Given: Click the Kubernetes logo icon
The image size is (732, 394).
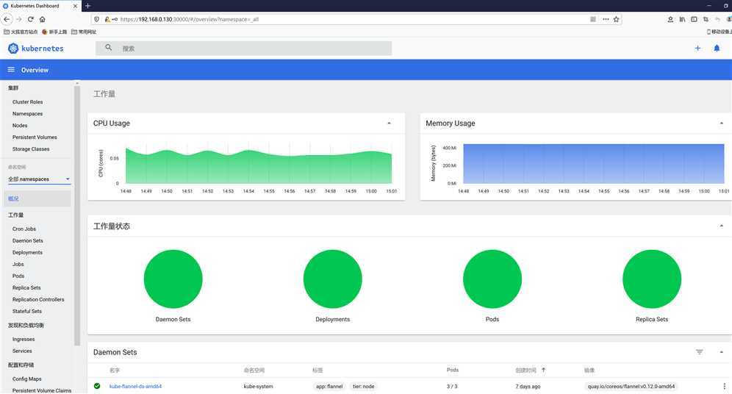Looking at the screenshot, I should click(13, 48).
